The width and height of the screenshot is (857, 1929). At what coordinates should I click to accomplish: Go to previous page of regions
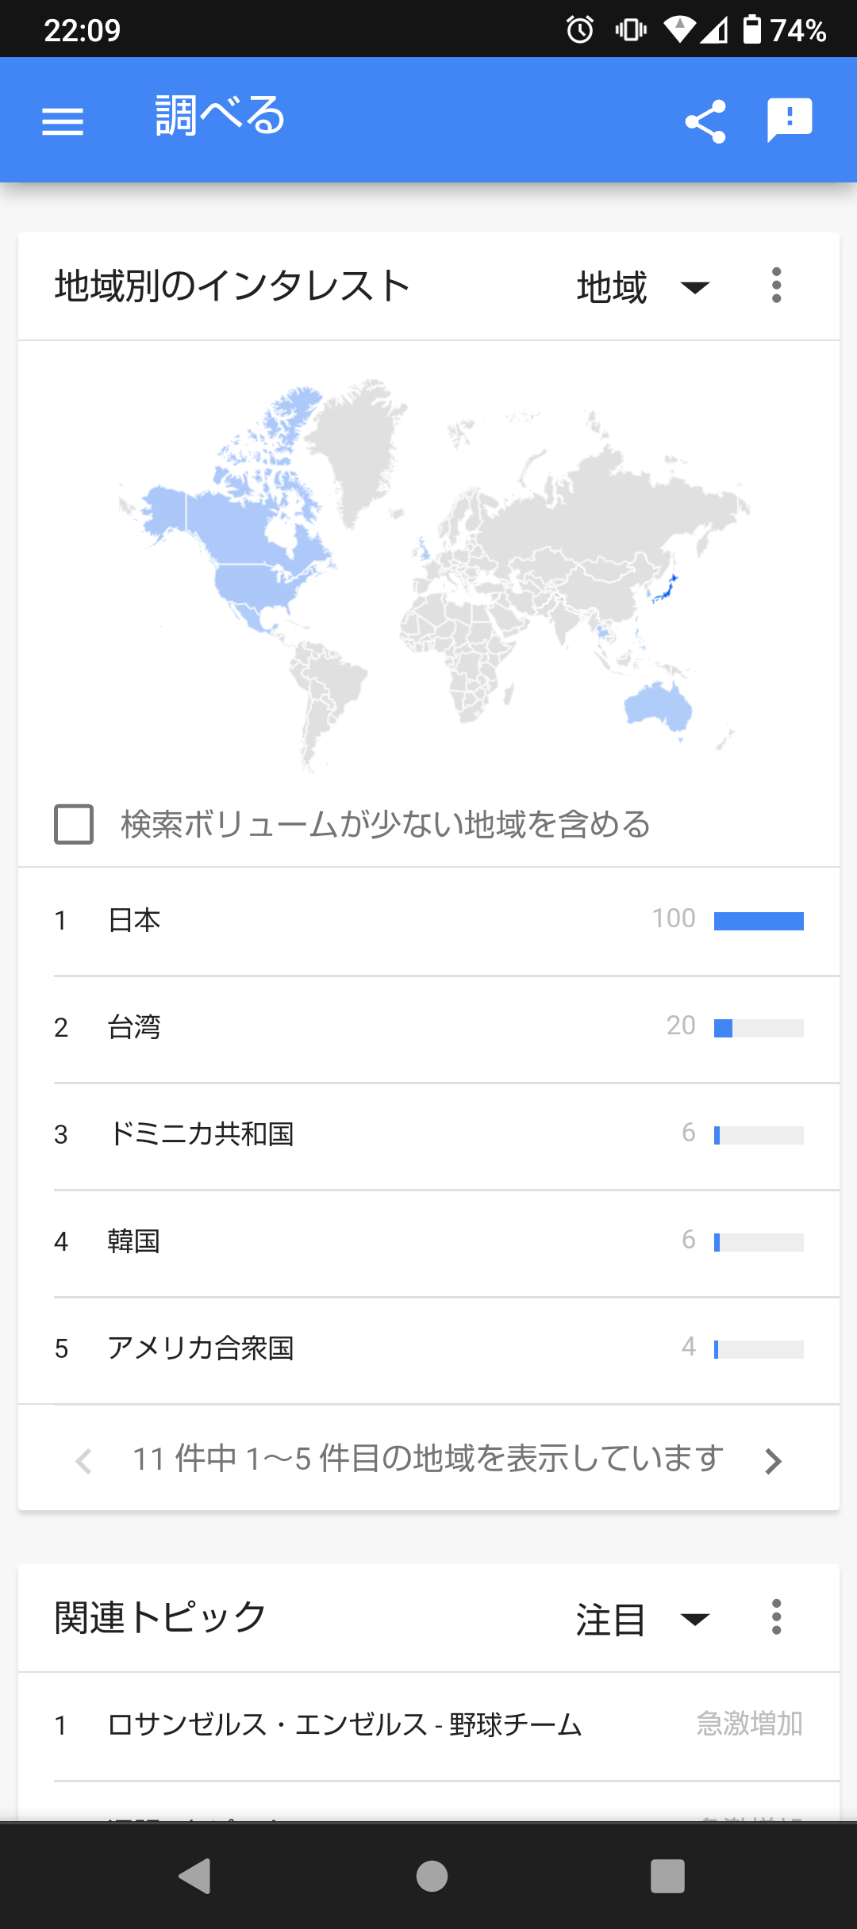(83, 1460)
